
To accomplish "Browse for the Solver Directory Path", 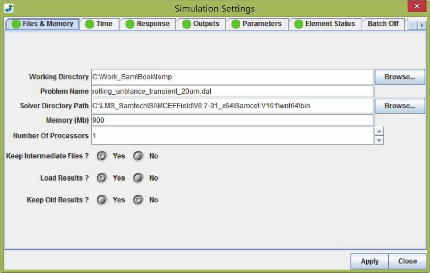I will 400,106.
